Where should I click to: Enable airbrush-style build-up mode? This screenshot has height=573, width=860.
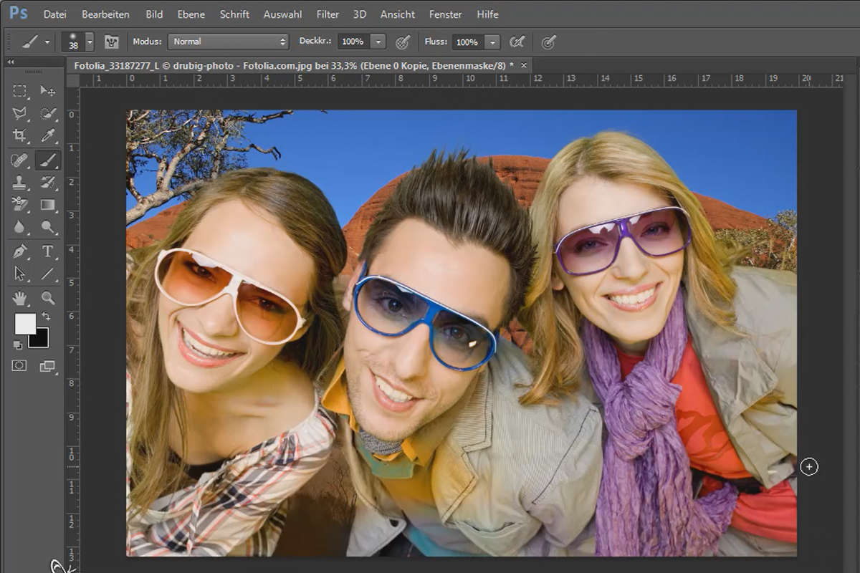point(516,42)
